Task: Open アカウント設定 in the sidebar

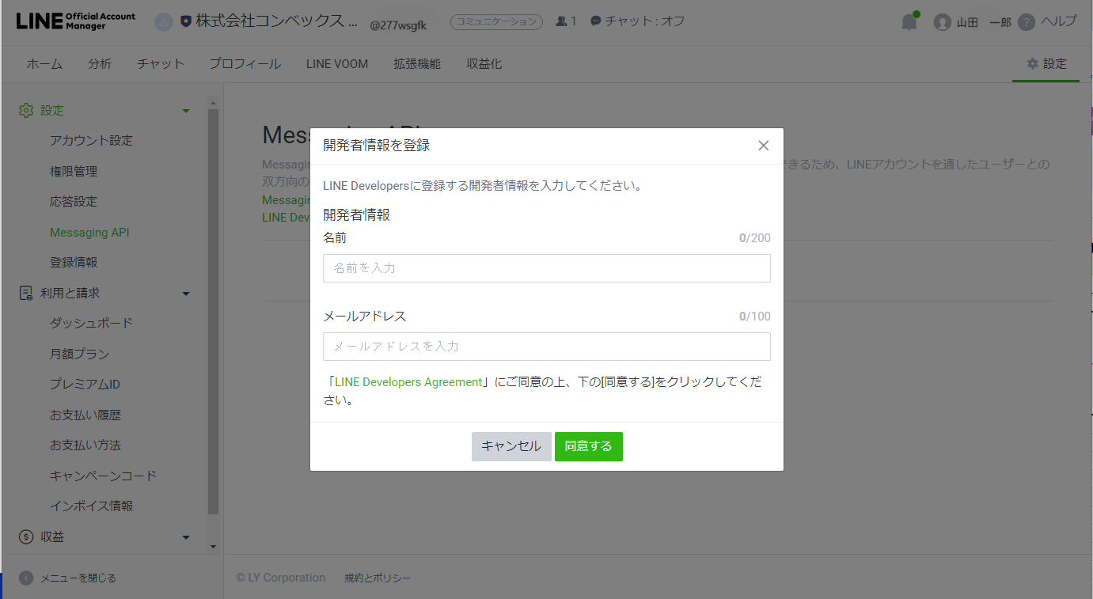Action: click(x=91, y=141)
